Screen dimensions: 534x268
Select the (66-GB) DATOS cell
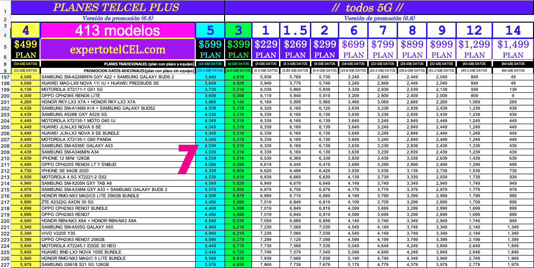pyautogui.click(x=513, y=70)
